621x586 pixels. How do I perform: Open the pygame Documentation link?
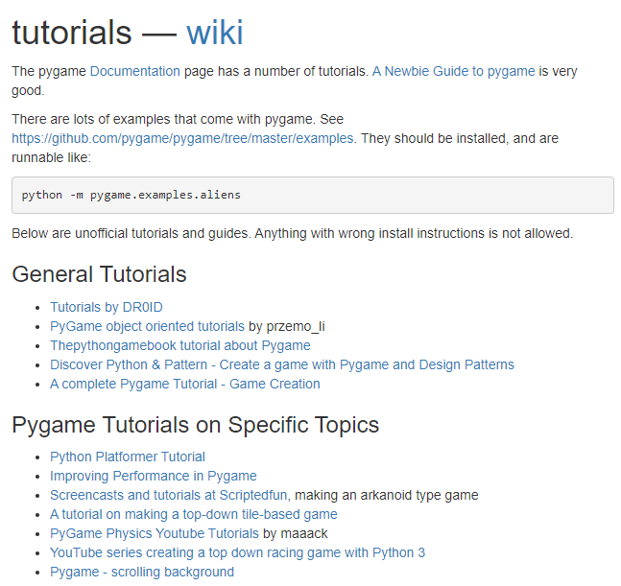135,71
